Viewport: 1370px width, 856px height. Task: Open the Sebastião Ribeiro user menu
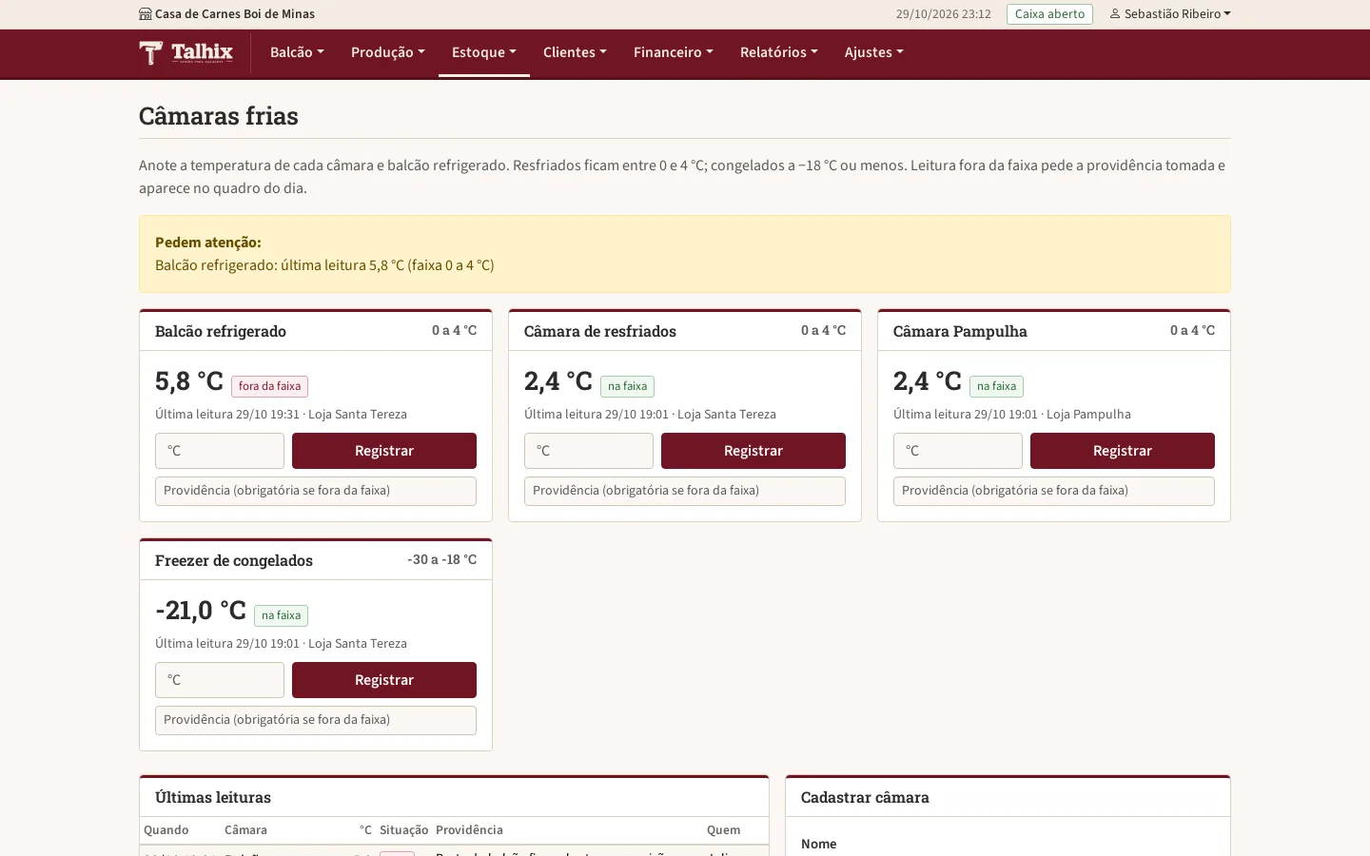1170,14
